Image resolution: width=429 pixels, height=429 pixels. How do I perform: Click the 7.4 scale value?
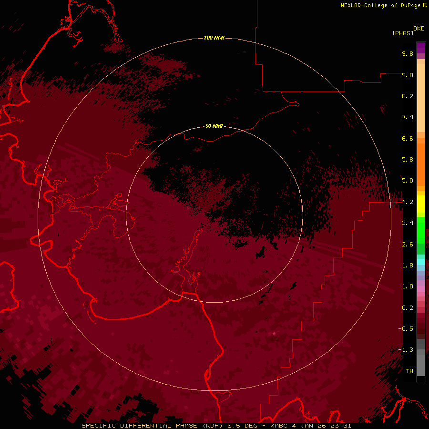[408, 117]
